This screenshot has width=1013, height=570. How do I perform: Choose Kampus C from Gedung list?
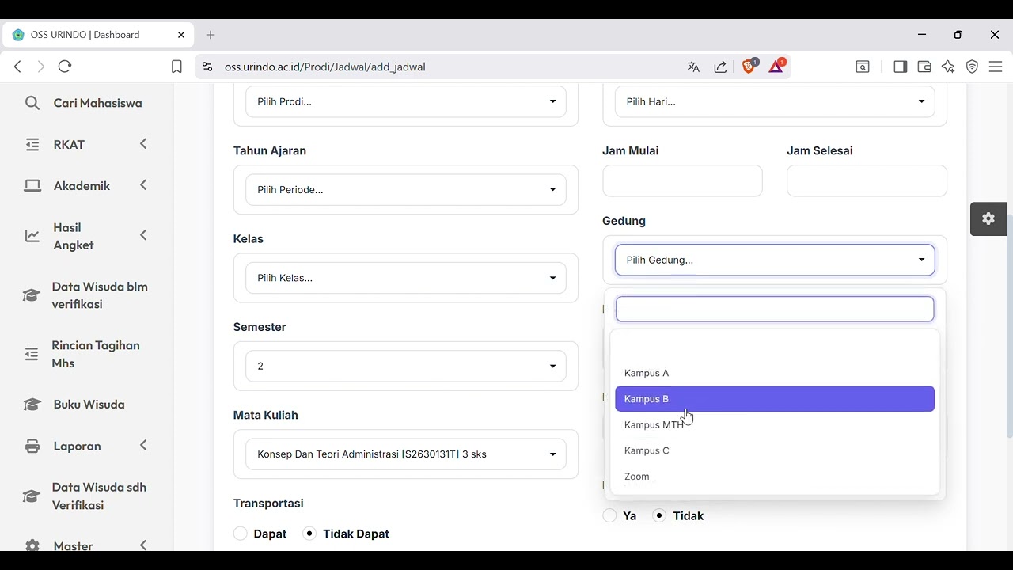775,450
